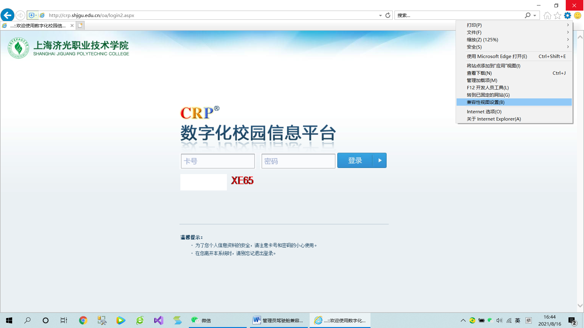Go to the Home page icon

click(x=547, y=15)
